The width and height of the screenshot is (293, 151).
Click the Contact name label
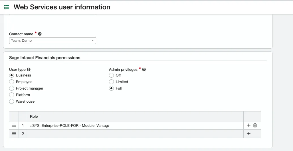(21, 34)
